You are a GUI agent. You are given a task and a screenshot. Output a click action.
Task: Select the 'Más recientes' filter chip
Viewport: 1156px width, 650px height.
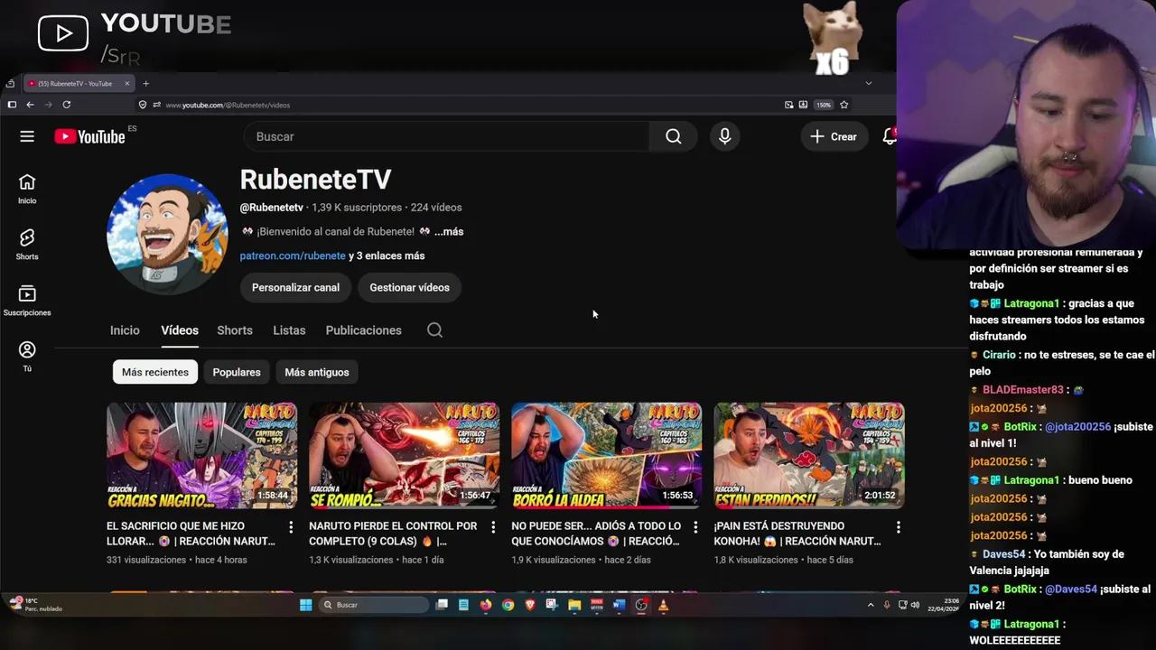click(155, 372)
